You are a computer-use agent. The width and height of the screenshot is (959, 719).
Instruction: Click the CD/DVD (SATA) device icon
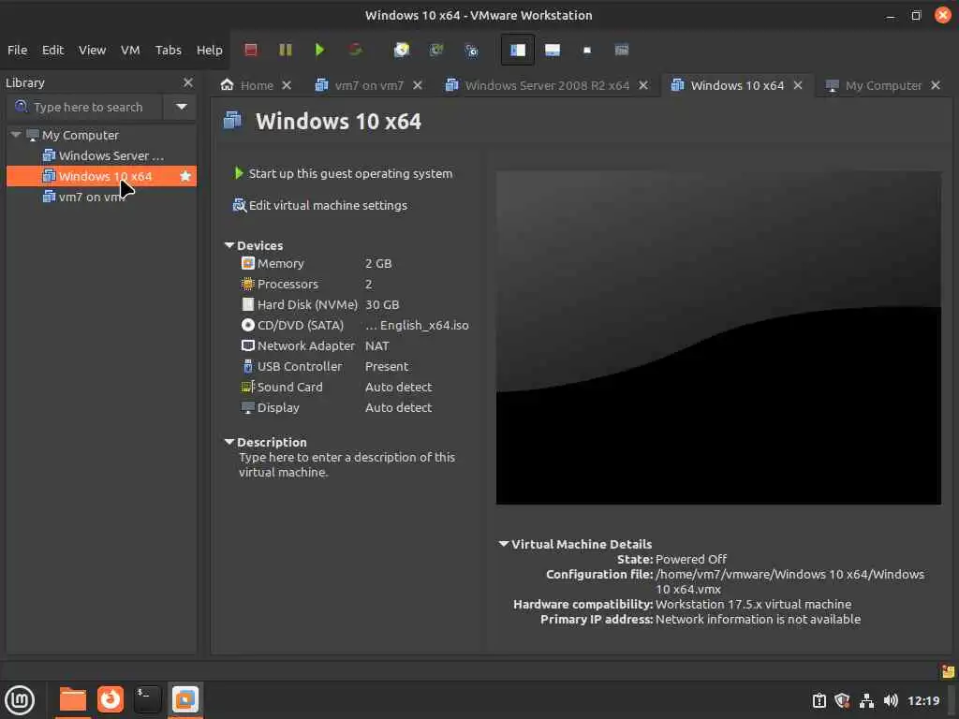[247, 325]
